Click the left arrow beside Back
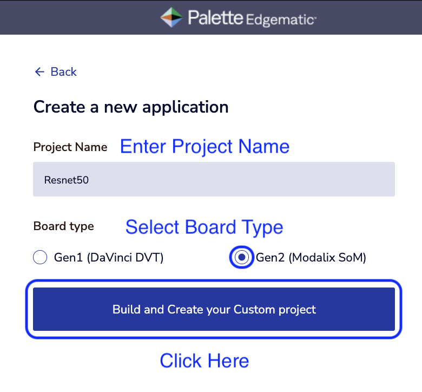This screenshot has width=422, height=392. (x=39, y=71)
